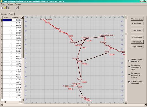Click the 'Очистка карты' button

[137, 19]
